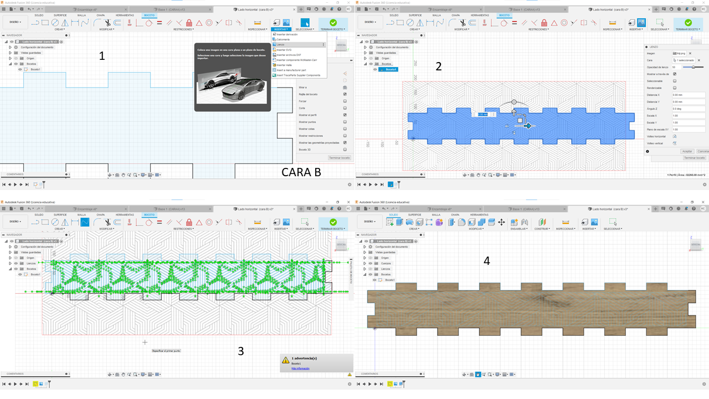The height and width of the screenshot is (399, 709).
Task: Click the timeline play button in panel 4
Action: [x=369, y=383]
